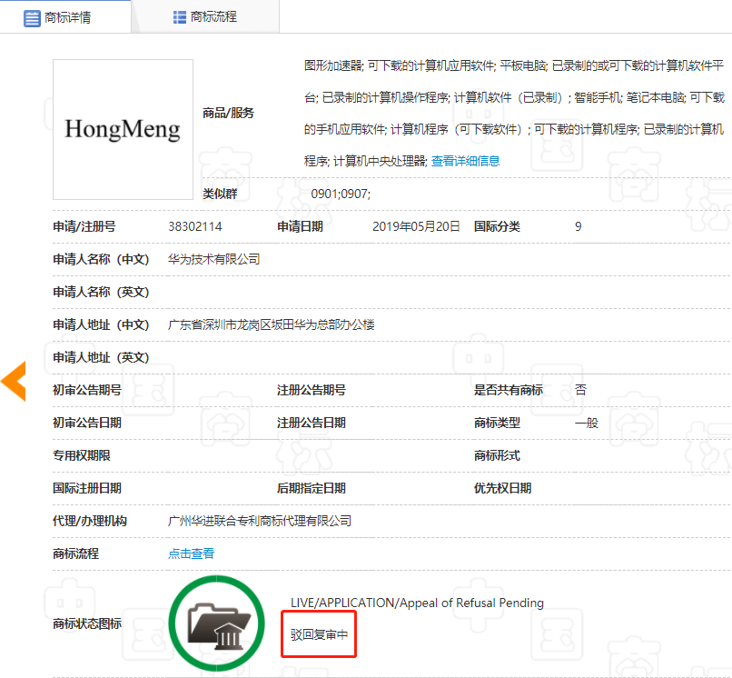Click the 初审公告期号 label
Screen dimensions: 732x678
[x=87, y=390]
